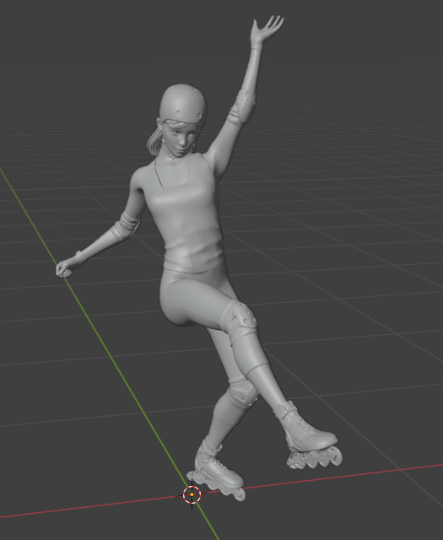Click the waistband at the hips
443x540 pixels.
(x=193, y=267)
